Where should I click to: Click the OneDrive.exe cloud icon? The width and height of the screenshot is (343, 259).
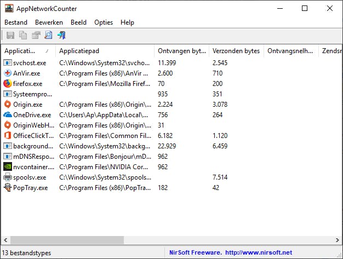pos(8,115)
